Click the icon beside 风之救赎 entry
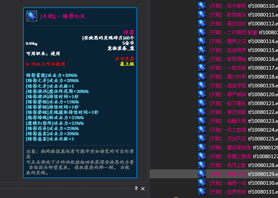 coord(202,130)
